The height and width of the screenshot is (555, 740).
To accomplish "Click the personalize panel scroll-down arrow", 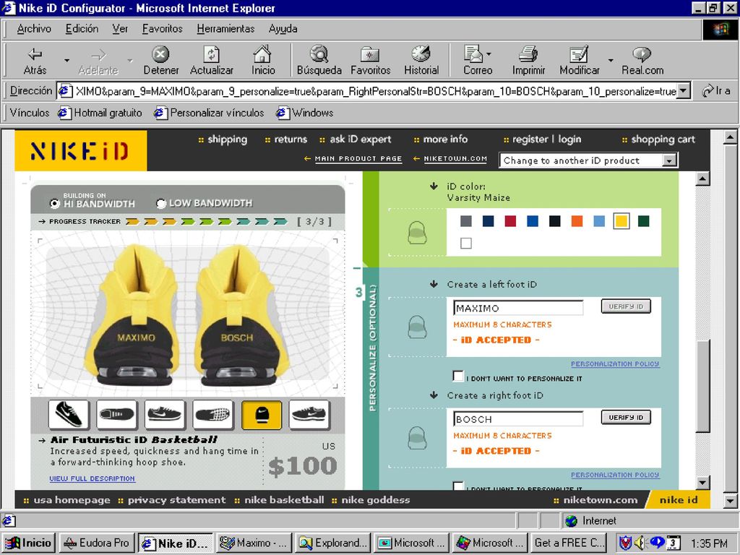I will [x=702, y=482].
